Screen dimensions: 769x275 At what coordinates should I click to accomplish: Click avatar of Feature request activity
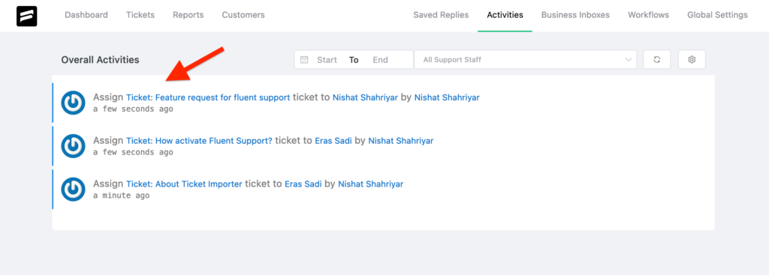point(73,102)
